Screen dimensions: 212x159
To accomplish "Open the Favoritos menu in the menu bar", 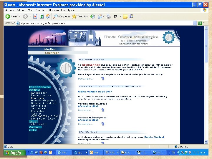I will [x=40, y=10].
